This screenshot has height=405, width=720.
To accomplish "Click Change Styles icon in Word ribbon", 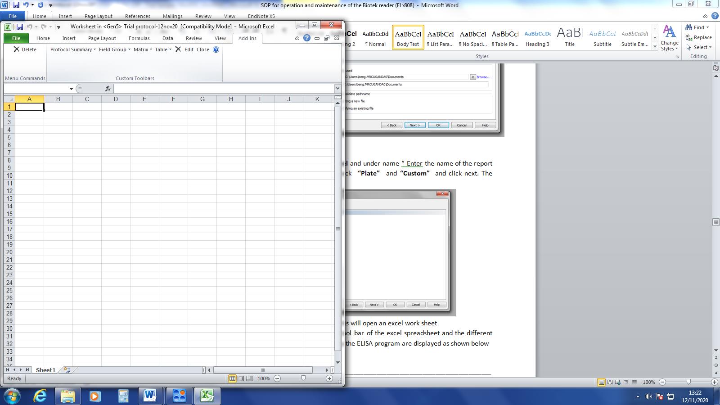I will pos(670,38).
